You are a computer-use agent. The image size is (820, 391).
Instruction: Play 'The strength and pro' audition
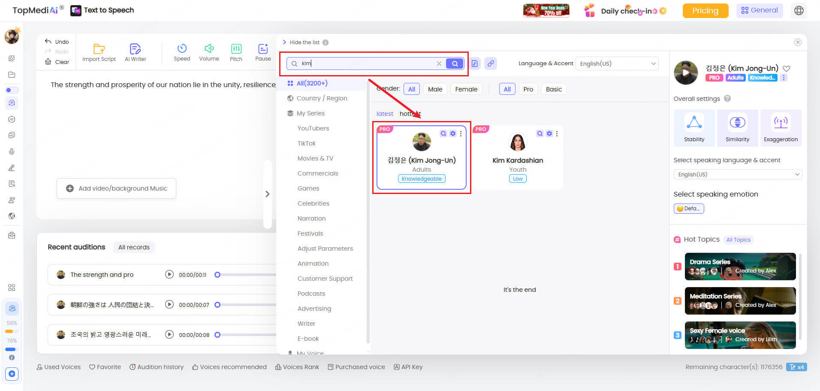click(x=169, y=275)
